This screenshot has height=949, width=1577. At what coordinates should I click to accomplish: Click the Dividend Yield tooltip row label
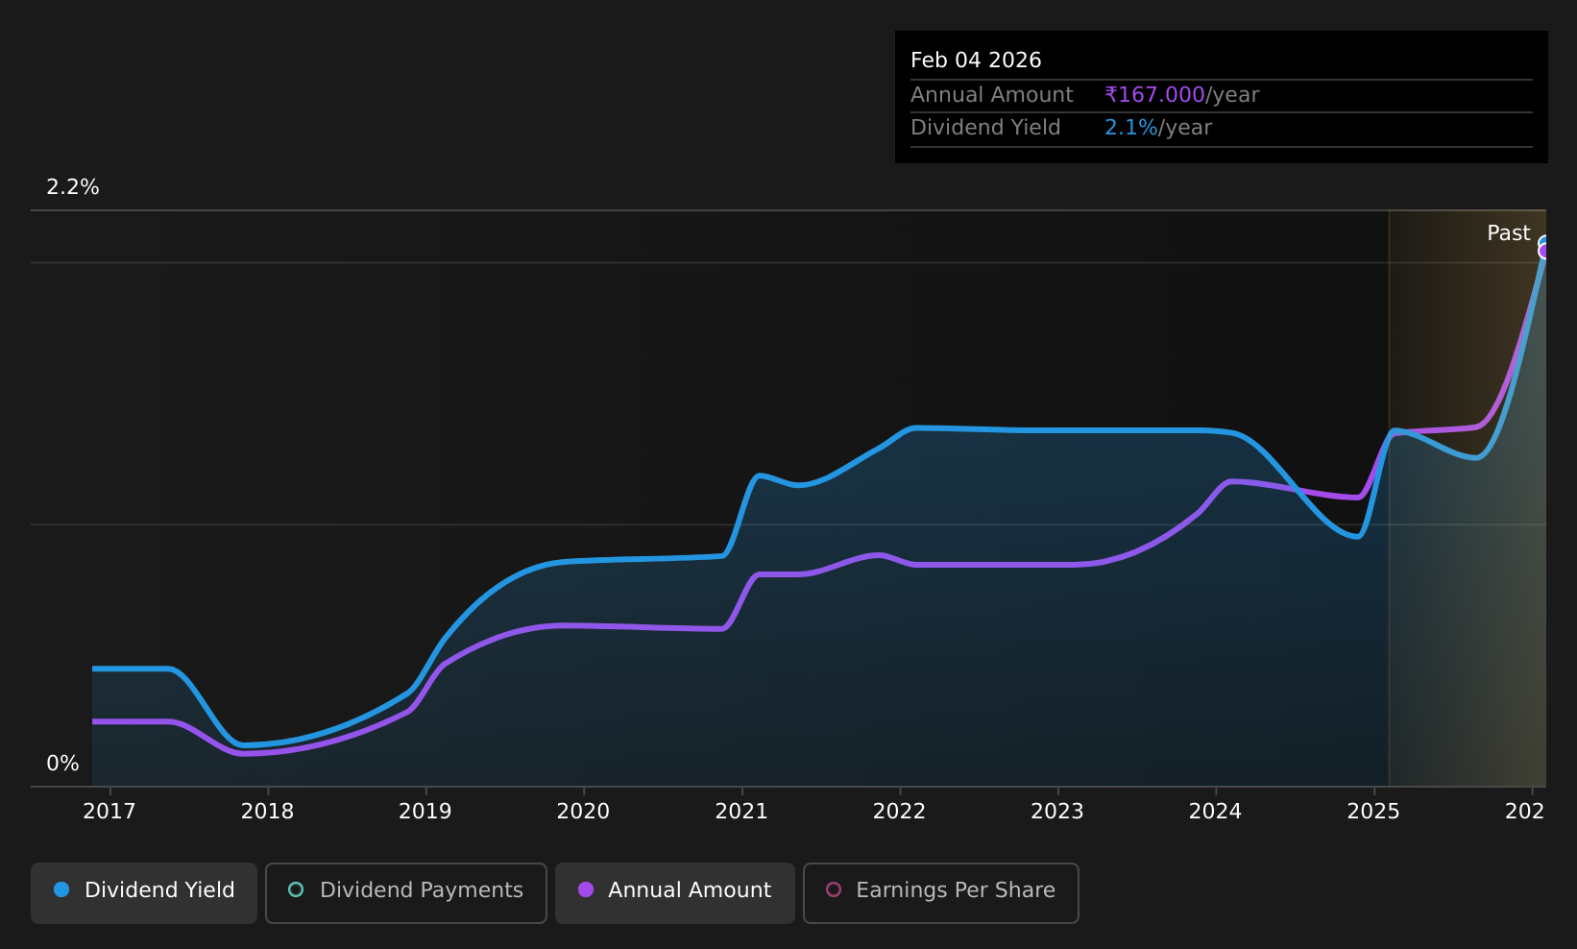pyautogui.click(x=985, y=128)
